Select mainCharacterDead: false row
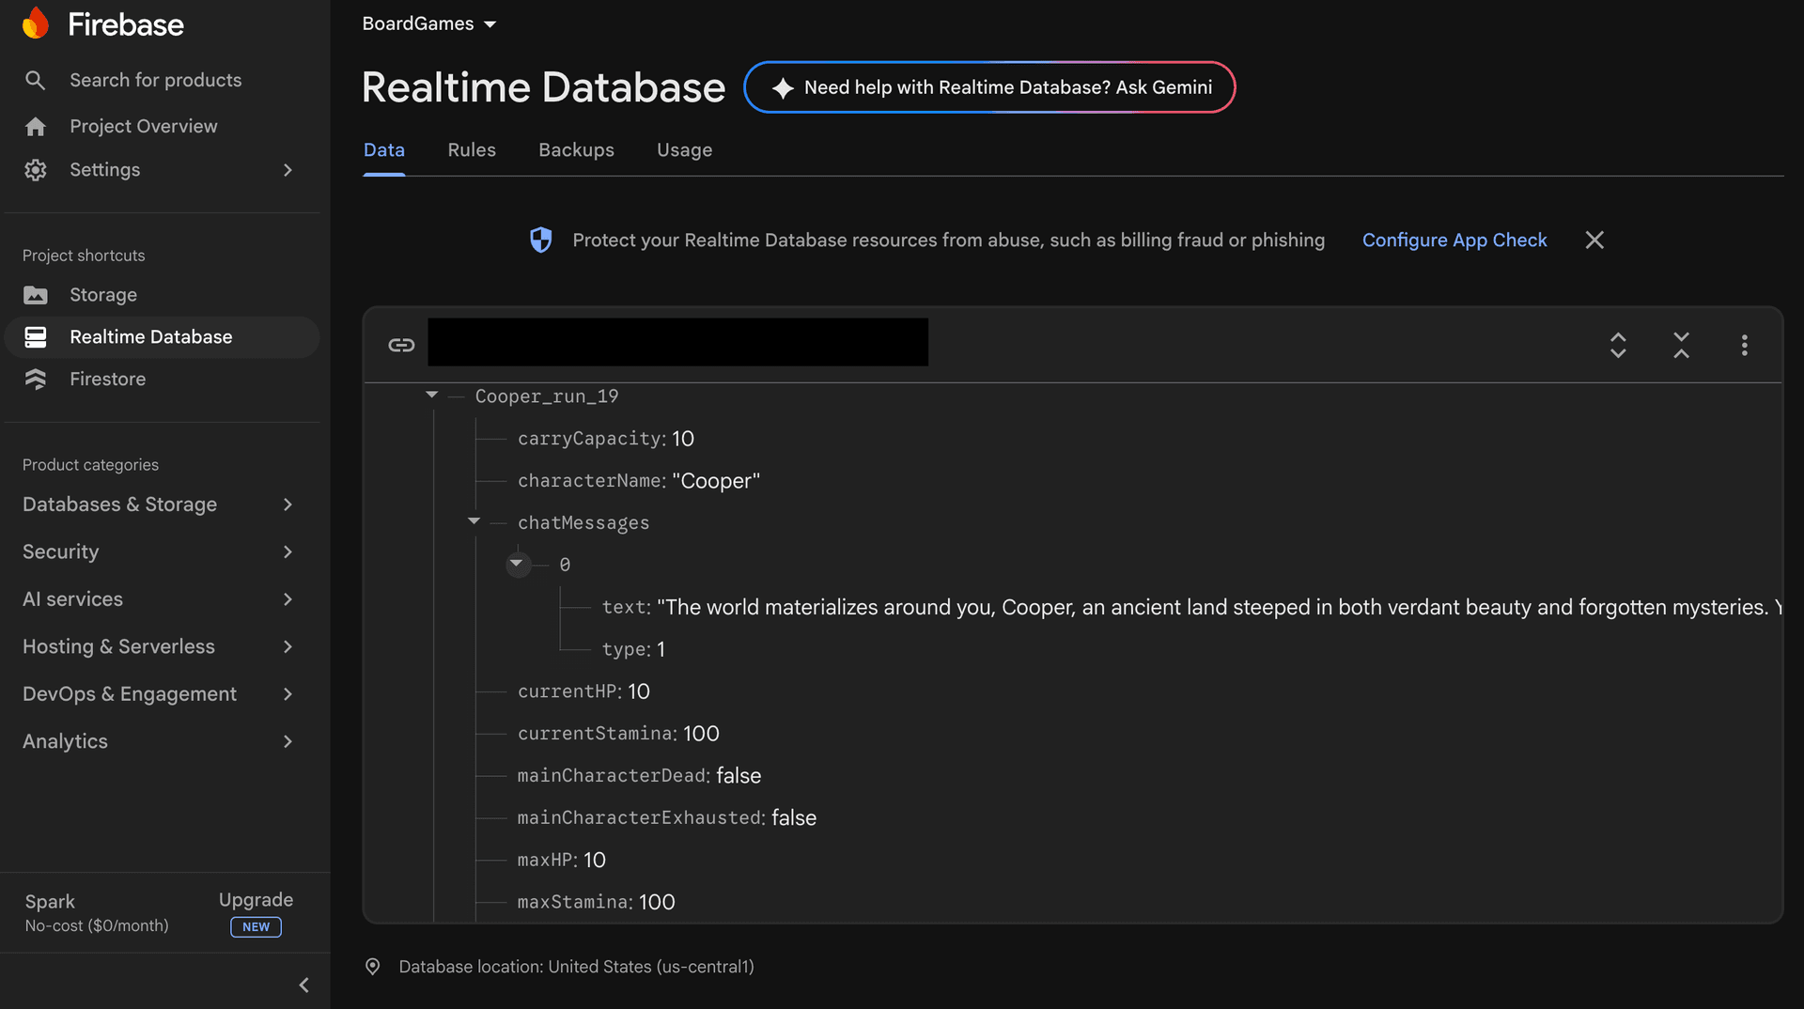This screenshot has height=1009, width=1804. point(639,776)
